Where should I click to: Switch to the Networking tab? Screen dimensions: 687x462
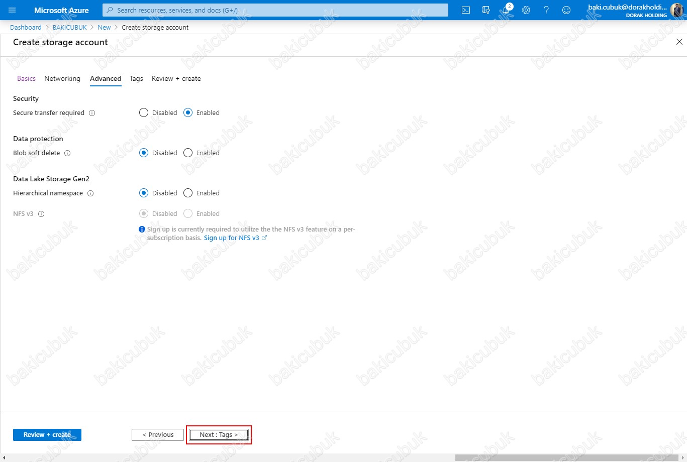[x=62, y=79]
